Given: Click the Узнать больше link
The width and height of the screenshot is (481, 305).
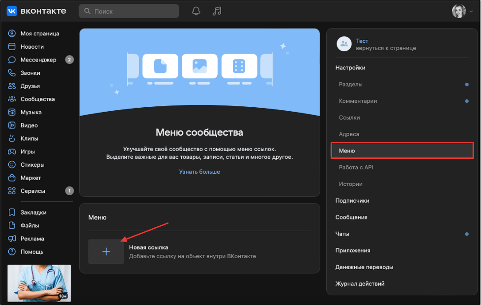Looking at the screenshot, I should [199, 172].
